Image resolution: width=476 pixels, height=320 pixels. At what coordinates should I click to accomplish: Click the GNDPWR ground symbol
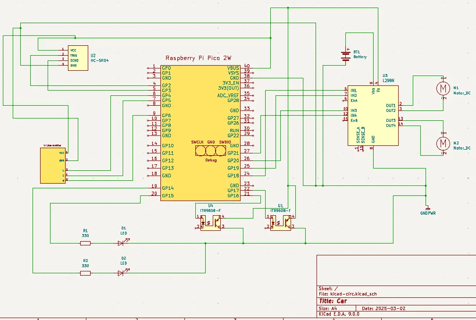[428, 209]
